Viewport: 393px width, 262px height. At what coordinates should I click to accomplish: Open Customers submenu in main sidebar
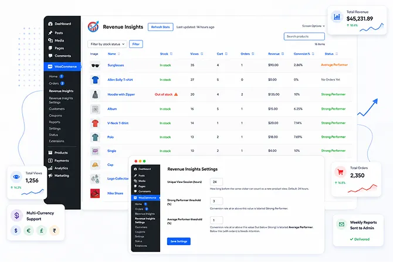tap(57, 109)
